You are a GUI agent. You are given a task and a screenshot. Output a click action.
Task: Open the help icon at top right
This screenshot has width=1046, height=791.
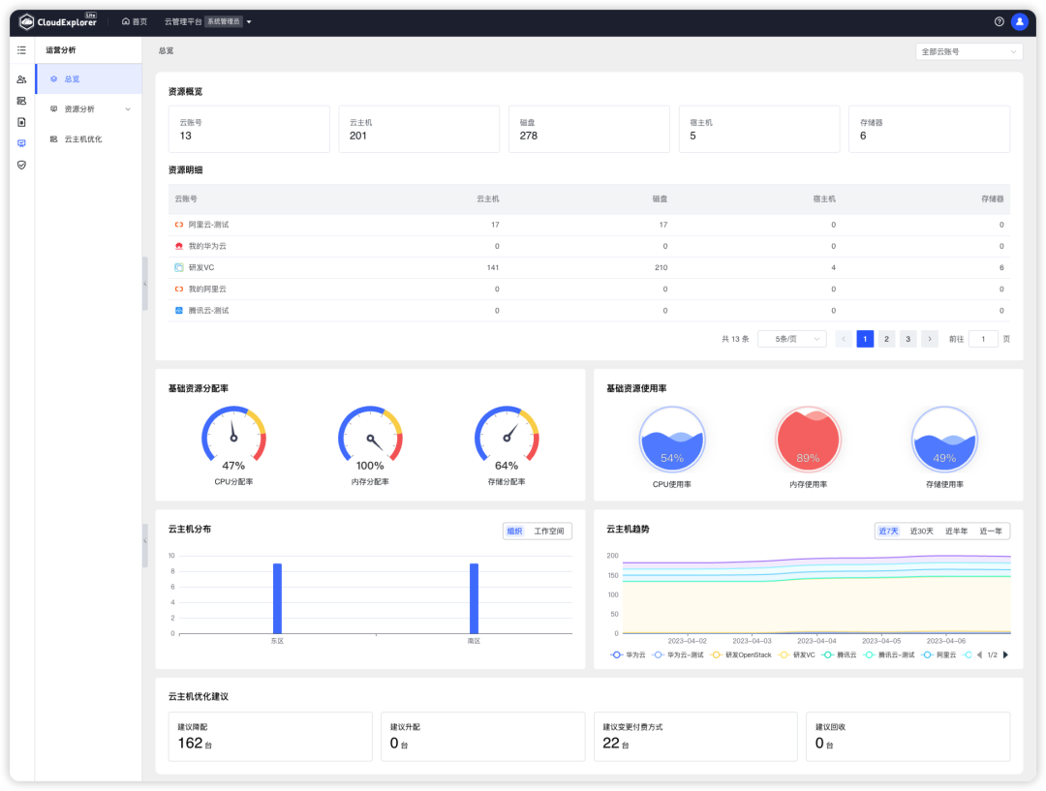pyautogui.click(x=997, y=20)
